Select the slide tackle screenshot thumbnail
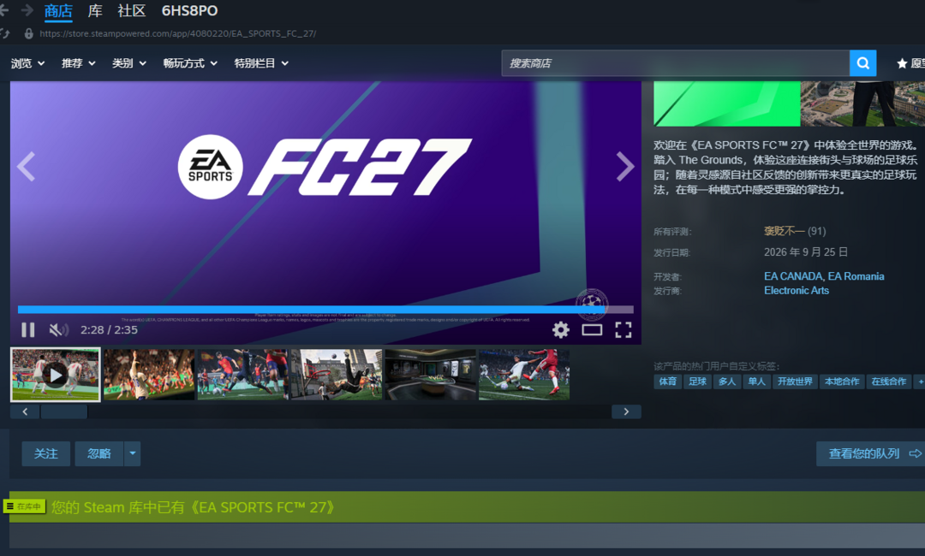This screenshot has width=925, height=556. [524, 375]
